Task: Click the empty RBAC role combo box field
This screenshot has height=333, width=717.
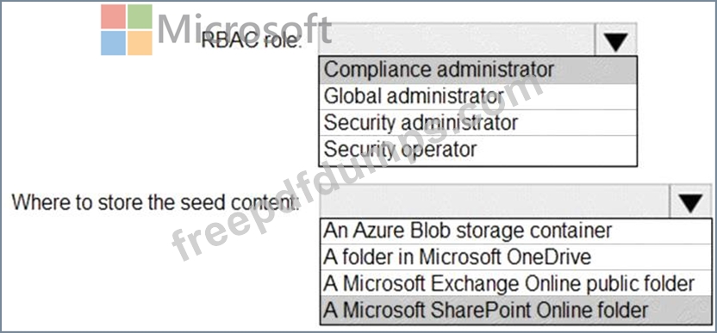Action: pyautogui.click(x=457, y=40)
